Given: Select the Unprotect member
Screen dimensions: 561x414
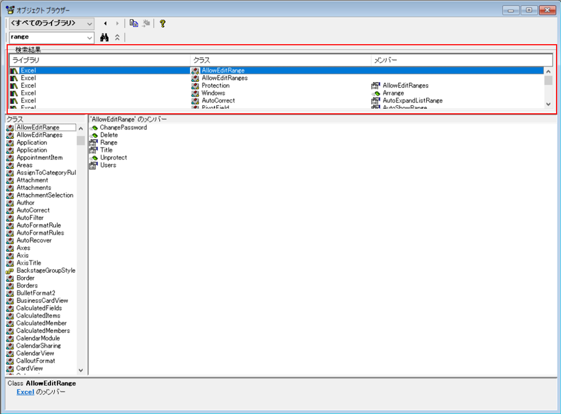Looking at the screenshot, I should 113,158.
